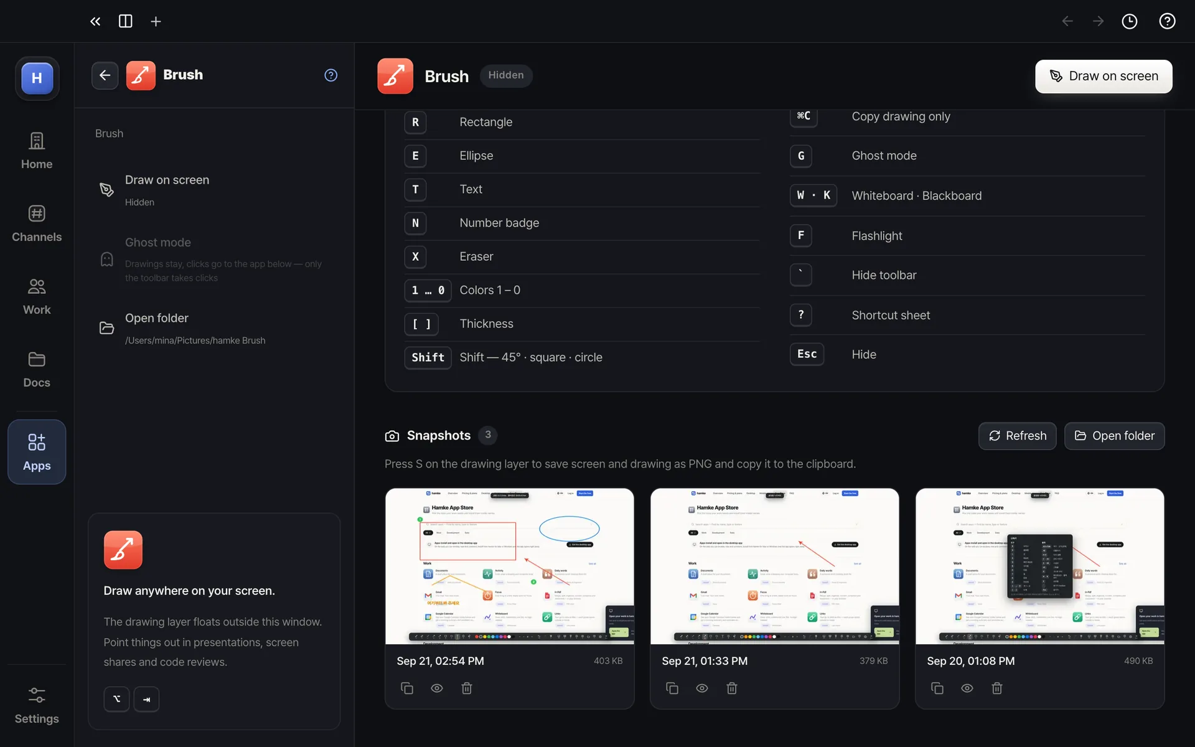
Task: Open the Sep 20, 01:08 PM snapshot thumbnail
Action: (1040, 566)
